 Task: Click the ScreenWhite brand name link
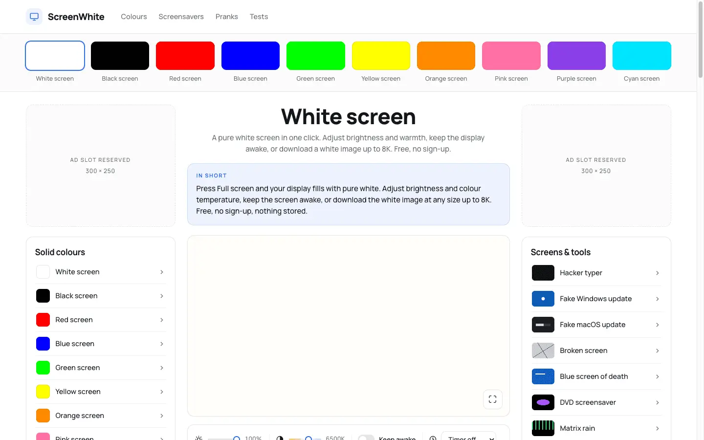(76, 17)
